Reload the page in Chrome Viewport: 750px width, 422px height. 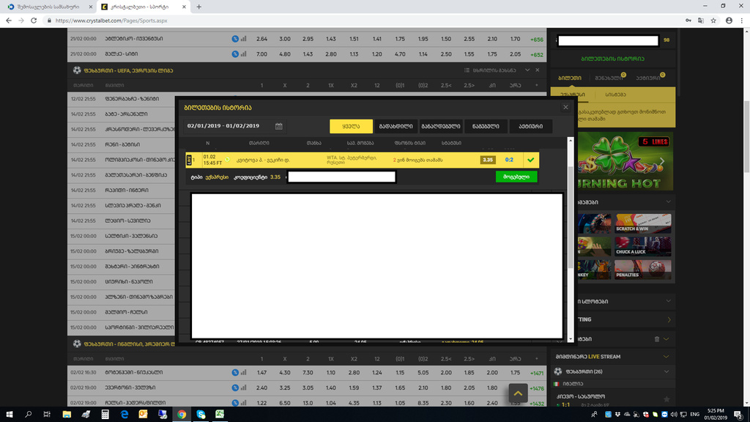(34, 21)
